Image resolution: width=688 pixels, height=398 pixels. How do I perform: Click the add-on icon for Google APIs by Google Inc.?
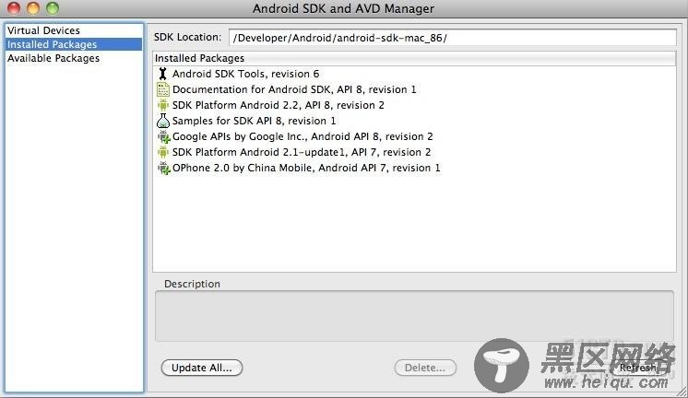[x=163, y=136]
